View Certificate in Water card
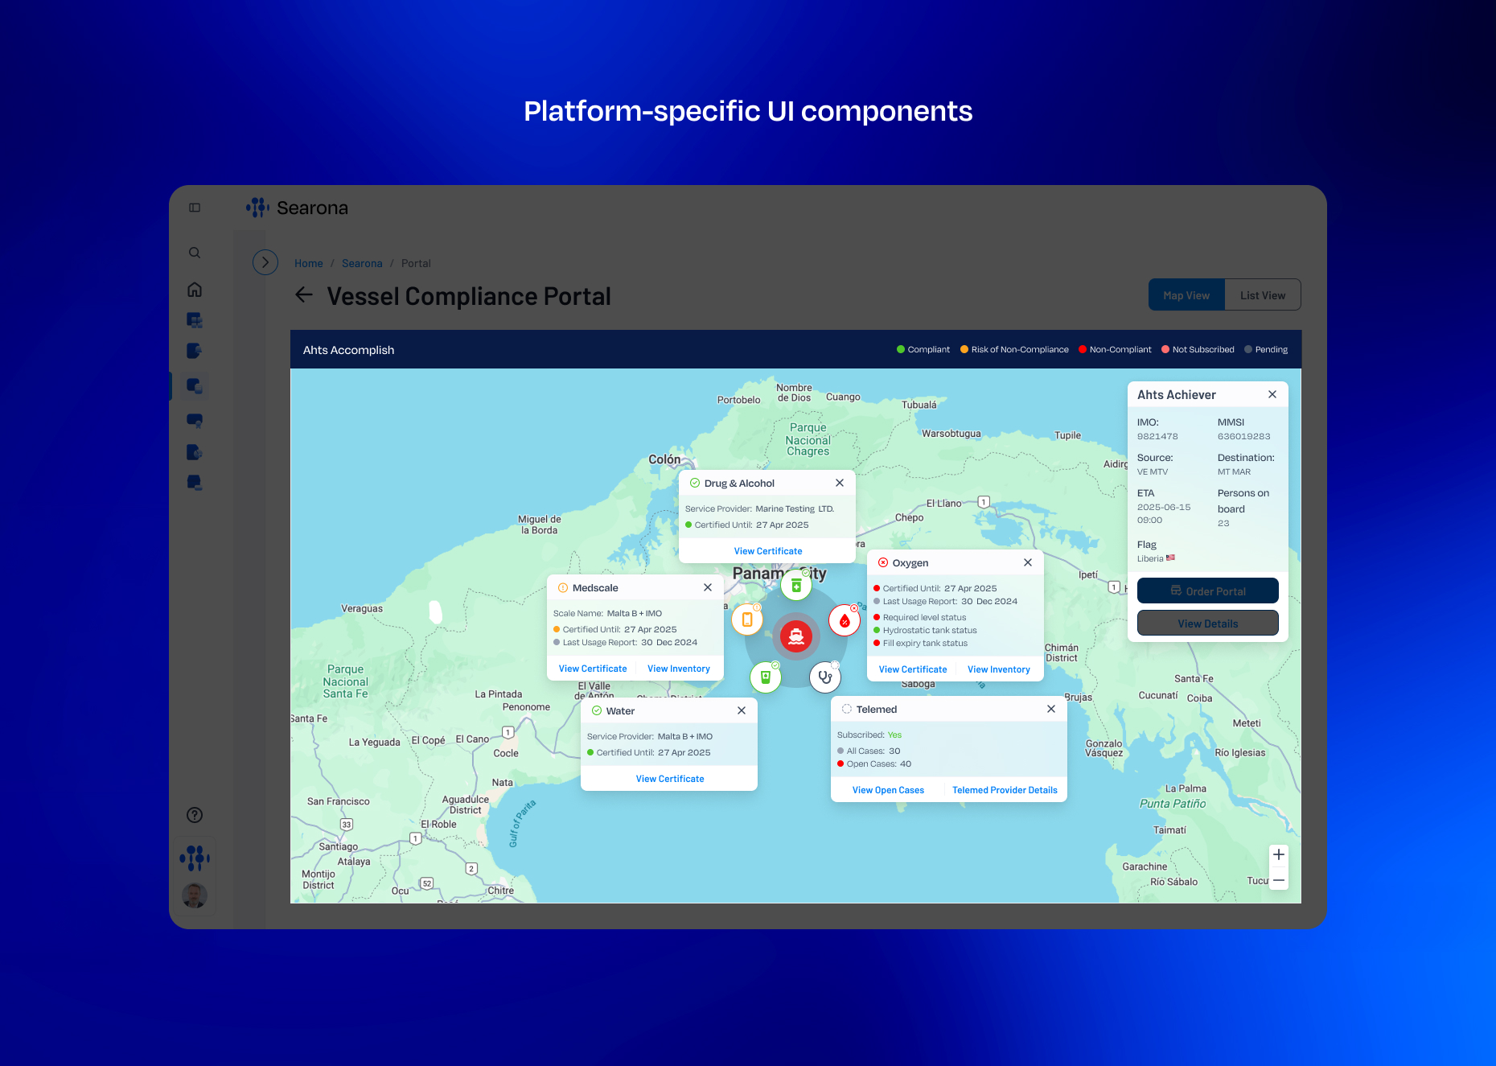Screen dimensions: 1496x1066 (670, 779)
